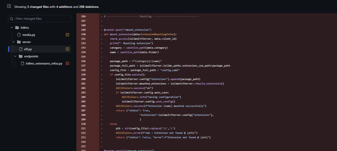This screenshot has height=151, width=337.
Task: Collapse the lollms folder chevron
Action: pos(12,28)
